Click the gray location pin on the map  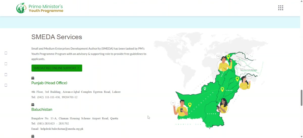tap(205, 89)
